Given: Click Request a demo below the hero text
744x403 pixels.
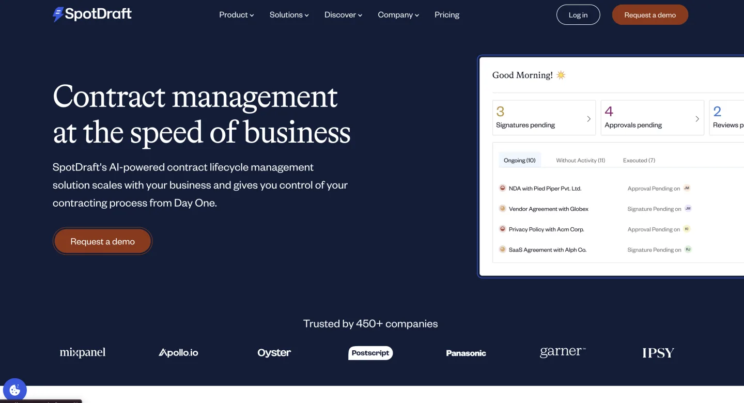Looking at the screenshot, I should pyautogui.click(x=103, y=241).
